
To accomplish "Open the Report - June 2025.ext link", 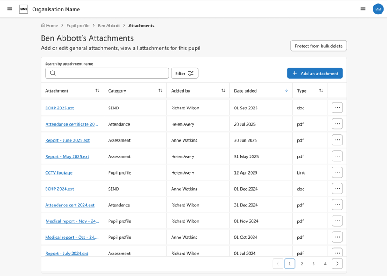I will click(68, 140).
